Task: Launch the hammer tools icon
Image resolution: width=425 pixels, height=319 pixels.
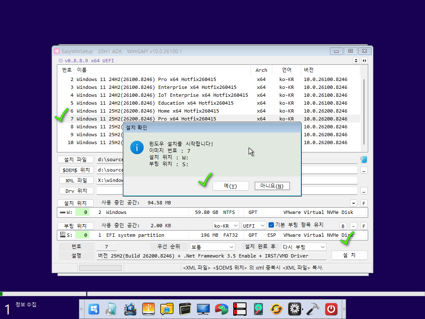Action: pyautogui.click(x=313, y=309)
